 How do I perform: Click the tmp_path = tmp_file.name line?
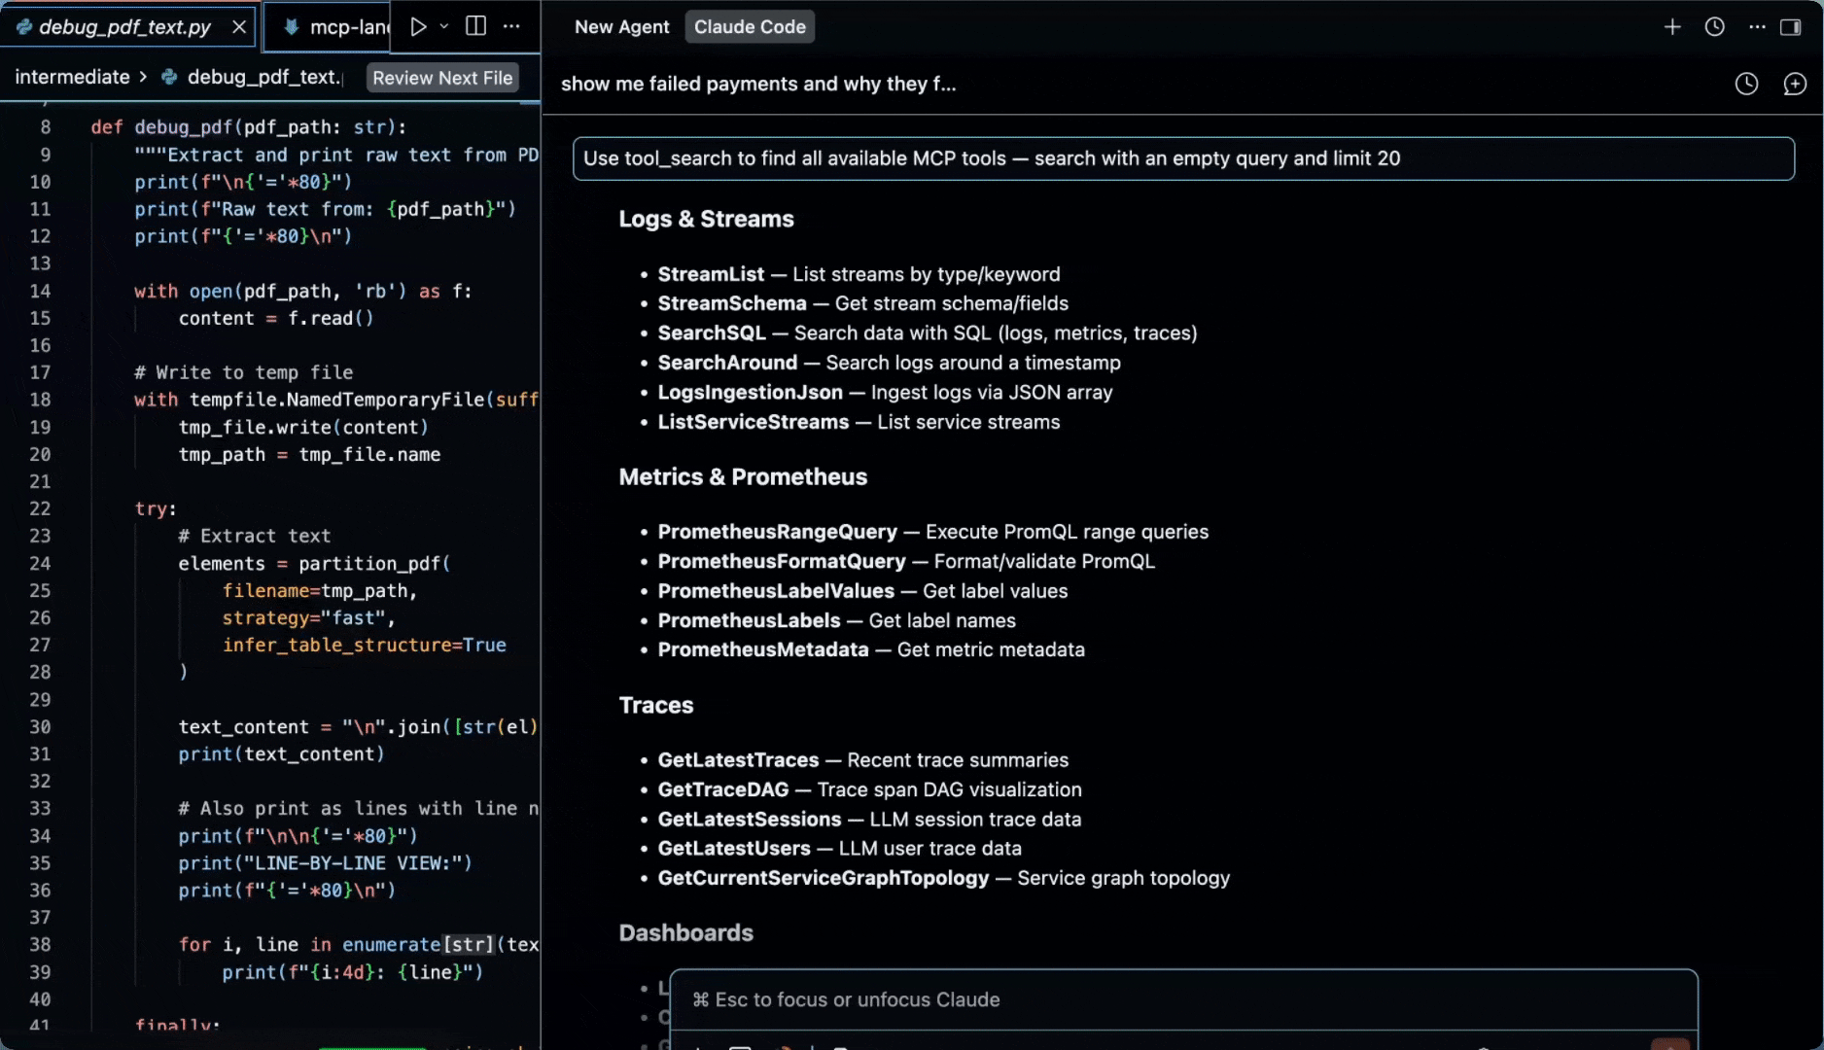click(309, 454)
